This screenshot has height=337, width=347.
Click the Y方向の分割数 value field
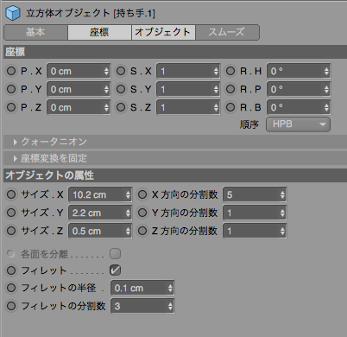tap(255, 213)
